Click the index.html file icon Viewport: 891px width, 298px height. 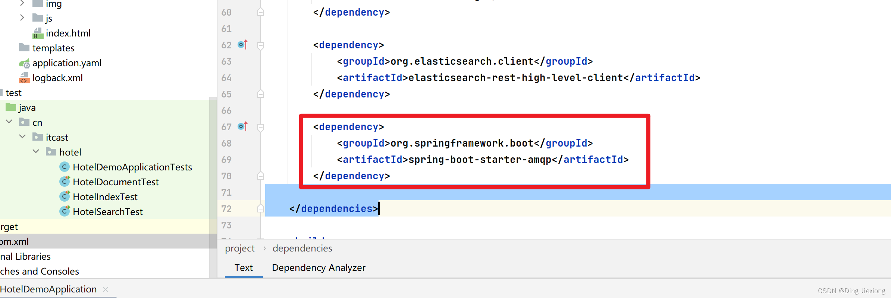(x=38, y=33)
